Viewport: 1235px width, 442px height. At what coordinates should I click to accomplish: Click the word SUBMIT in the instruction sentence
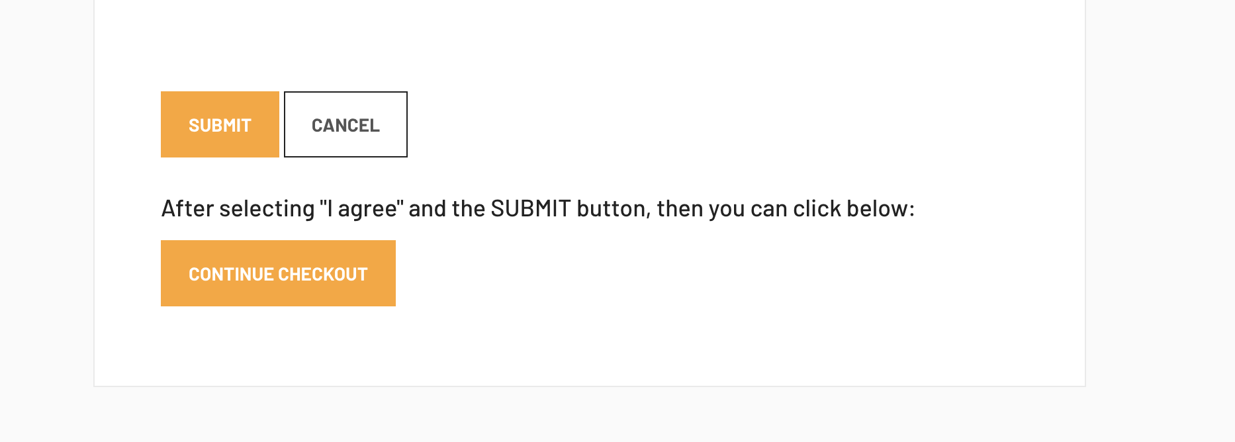pyautogui.click(x=530, y=209)
